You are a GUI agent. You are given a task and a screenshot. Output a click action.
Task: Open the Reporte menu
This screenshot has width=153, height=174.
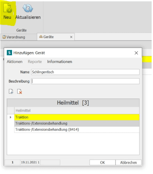tap(35, 62)
